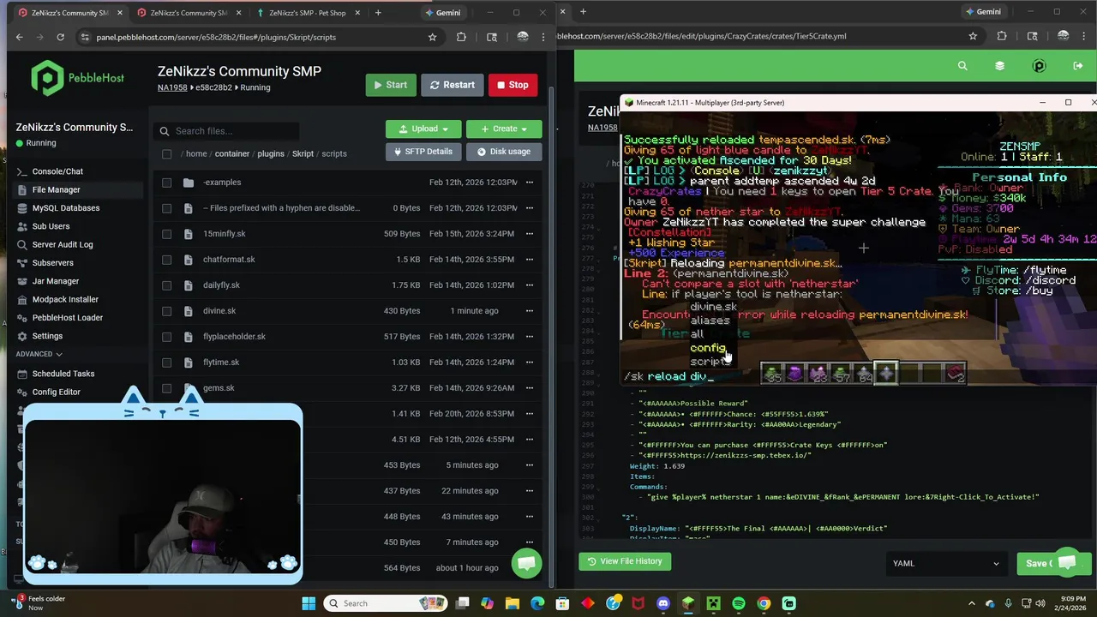Open Server Audit Log

[x=62, y=244]
